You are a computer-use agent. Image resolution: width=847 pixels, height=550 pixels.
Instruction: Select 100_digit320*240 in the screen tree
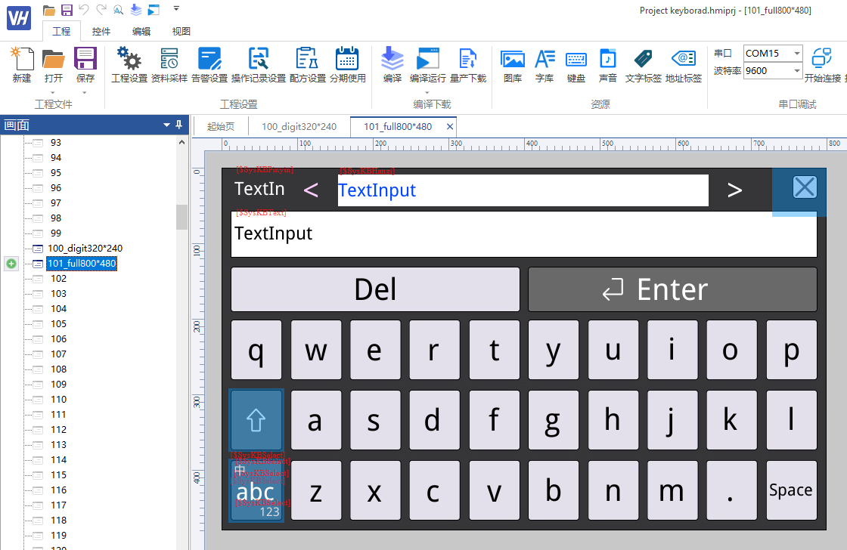click(85, 249)
